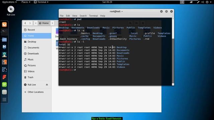Click '.cache' in the terminal output
Image resolution: width=214 pixels, height=120 pixels.
(84, 36)
